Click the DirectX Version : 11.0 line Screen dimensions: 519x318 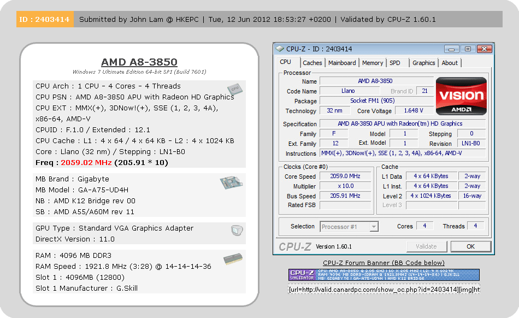click(75, 239)
